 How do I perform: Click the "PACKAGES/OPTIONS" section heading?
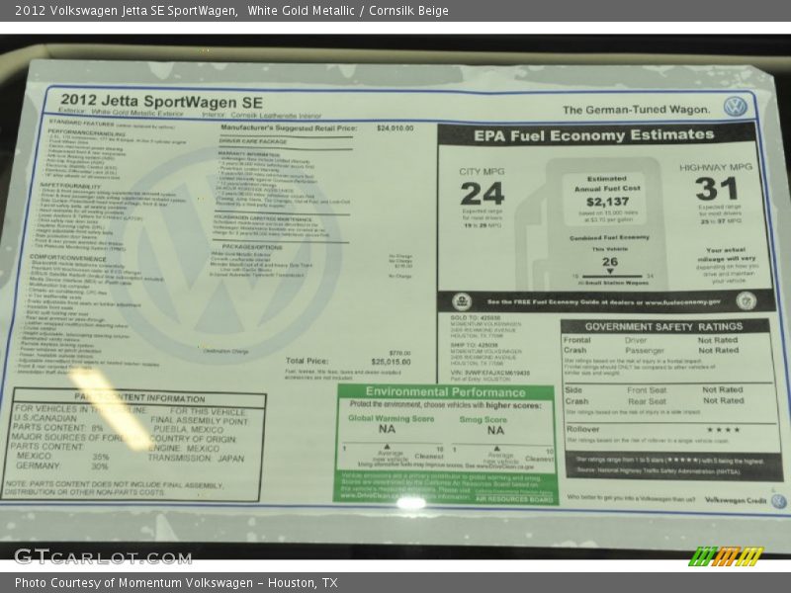252,247
